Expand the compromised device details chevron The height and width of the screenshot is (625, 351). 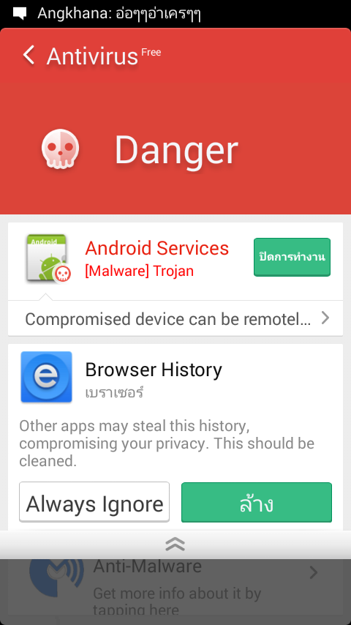[x=325, y=318]
